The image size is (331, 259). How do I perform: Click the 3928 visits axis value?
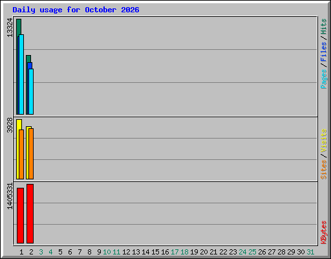coord(10,125)
